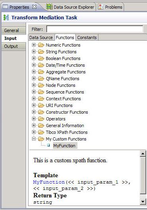The height and width of the screenshot is (210, 147).
Task: Open the Problems view tab
Action: 113,7
